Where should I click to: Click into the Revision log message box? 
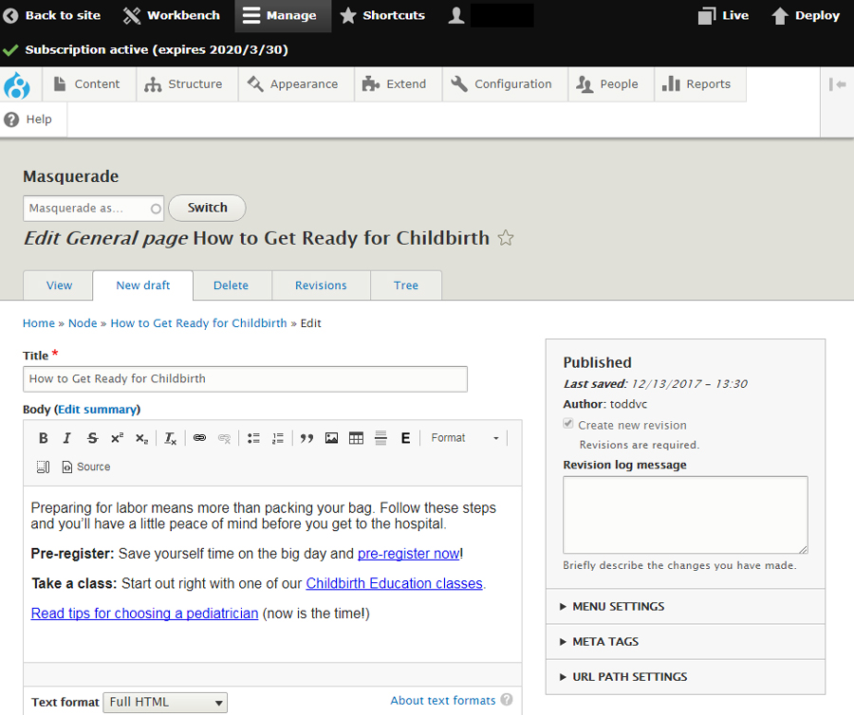pyautogui.click(x=685, y=514)
